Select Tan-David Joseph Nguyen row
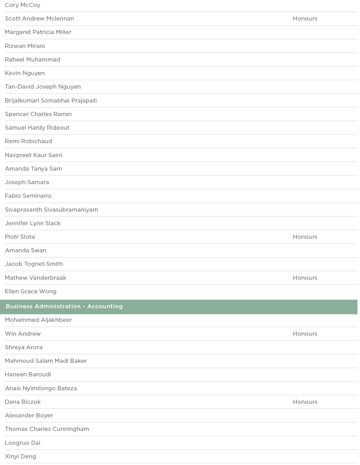Image resolution: width=360 pixels, height=465 pixels. click(x=43, y=87)
